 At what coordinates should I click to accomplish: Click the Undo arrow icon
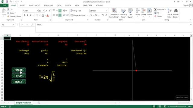pyautogui.click(x=11, y=1)
